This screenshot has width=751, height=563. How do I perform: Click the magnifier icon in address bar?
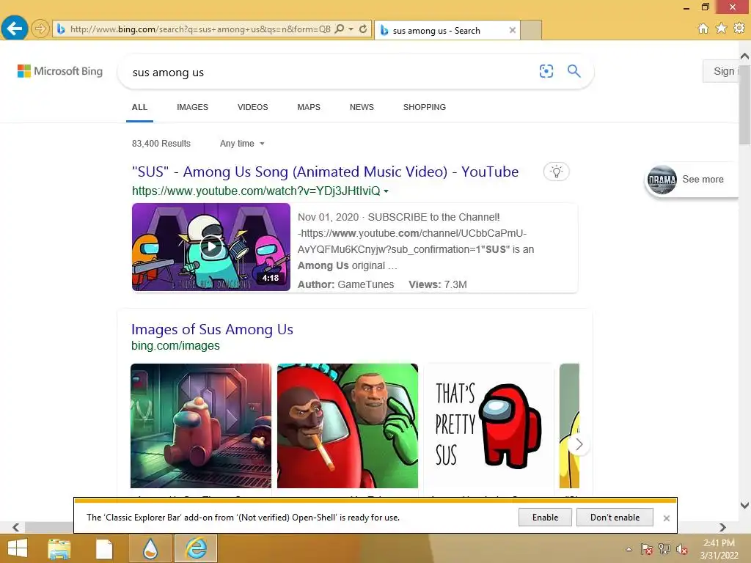click(339, 29)
